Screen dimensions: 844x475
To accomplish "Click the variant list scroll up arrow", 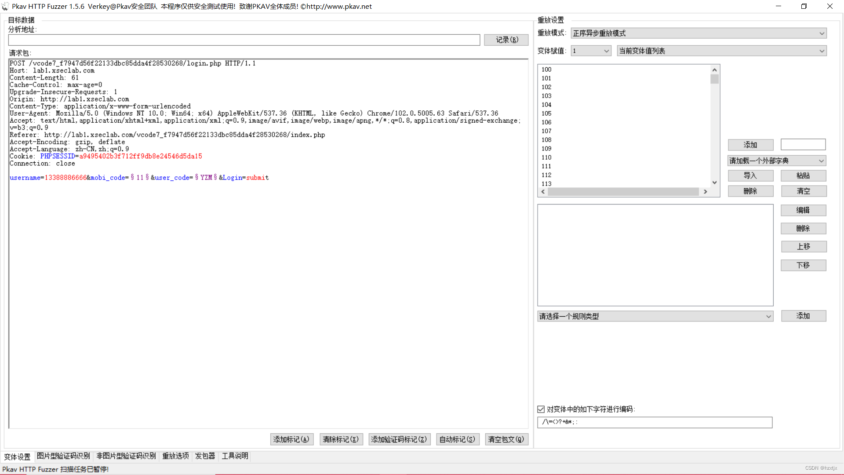I will pos(714,69).
